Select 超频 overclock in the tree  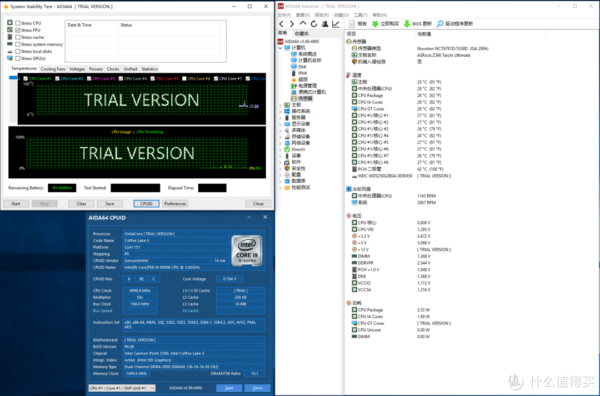[299, 79]
